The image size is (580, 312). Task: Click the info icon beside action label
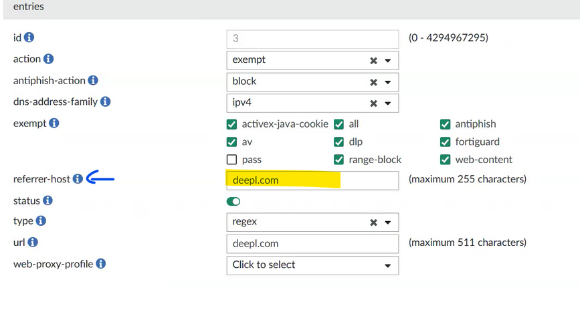tap(49, 59)
